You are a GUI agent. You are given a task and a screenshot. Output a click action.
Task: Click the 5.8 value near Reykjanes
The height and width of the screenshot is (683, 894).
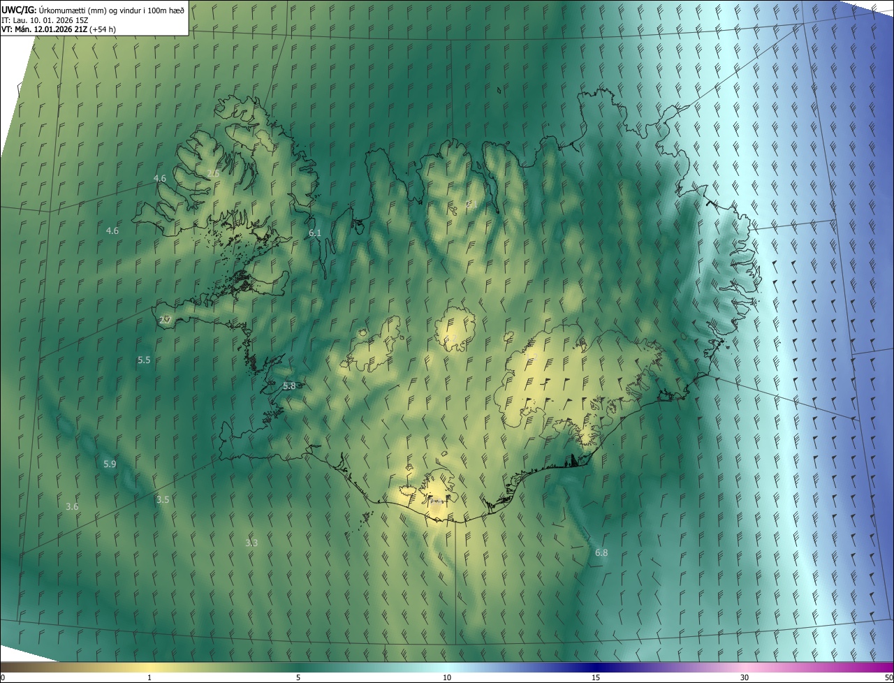289,385
